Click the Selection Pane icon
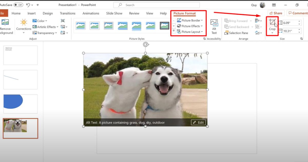308x162 pixels. tap(226, 33)
